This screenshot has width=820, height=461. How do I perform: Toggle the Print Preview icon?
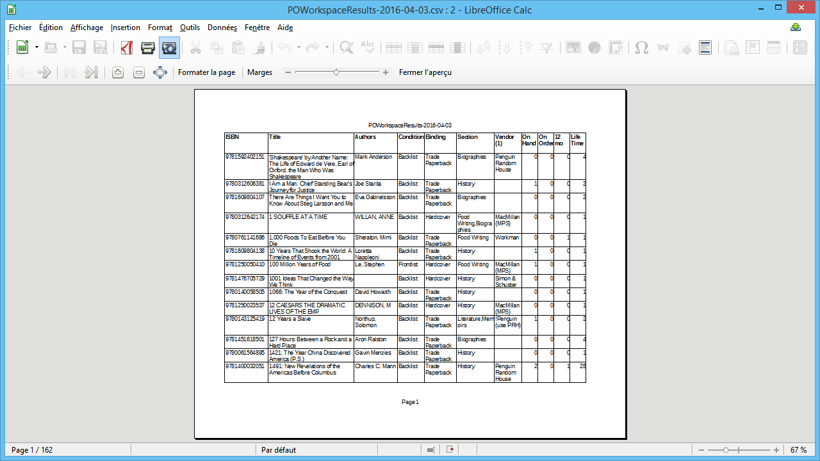tap(170, 47)
